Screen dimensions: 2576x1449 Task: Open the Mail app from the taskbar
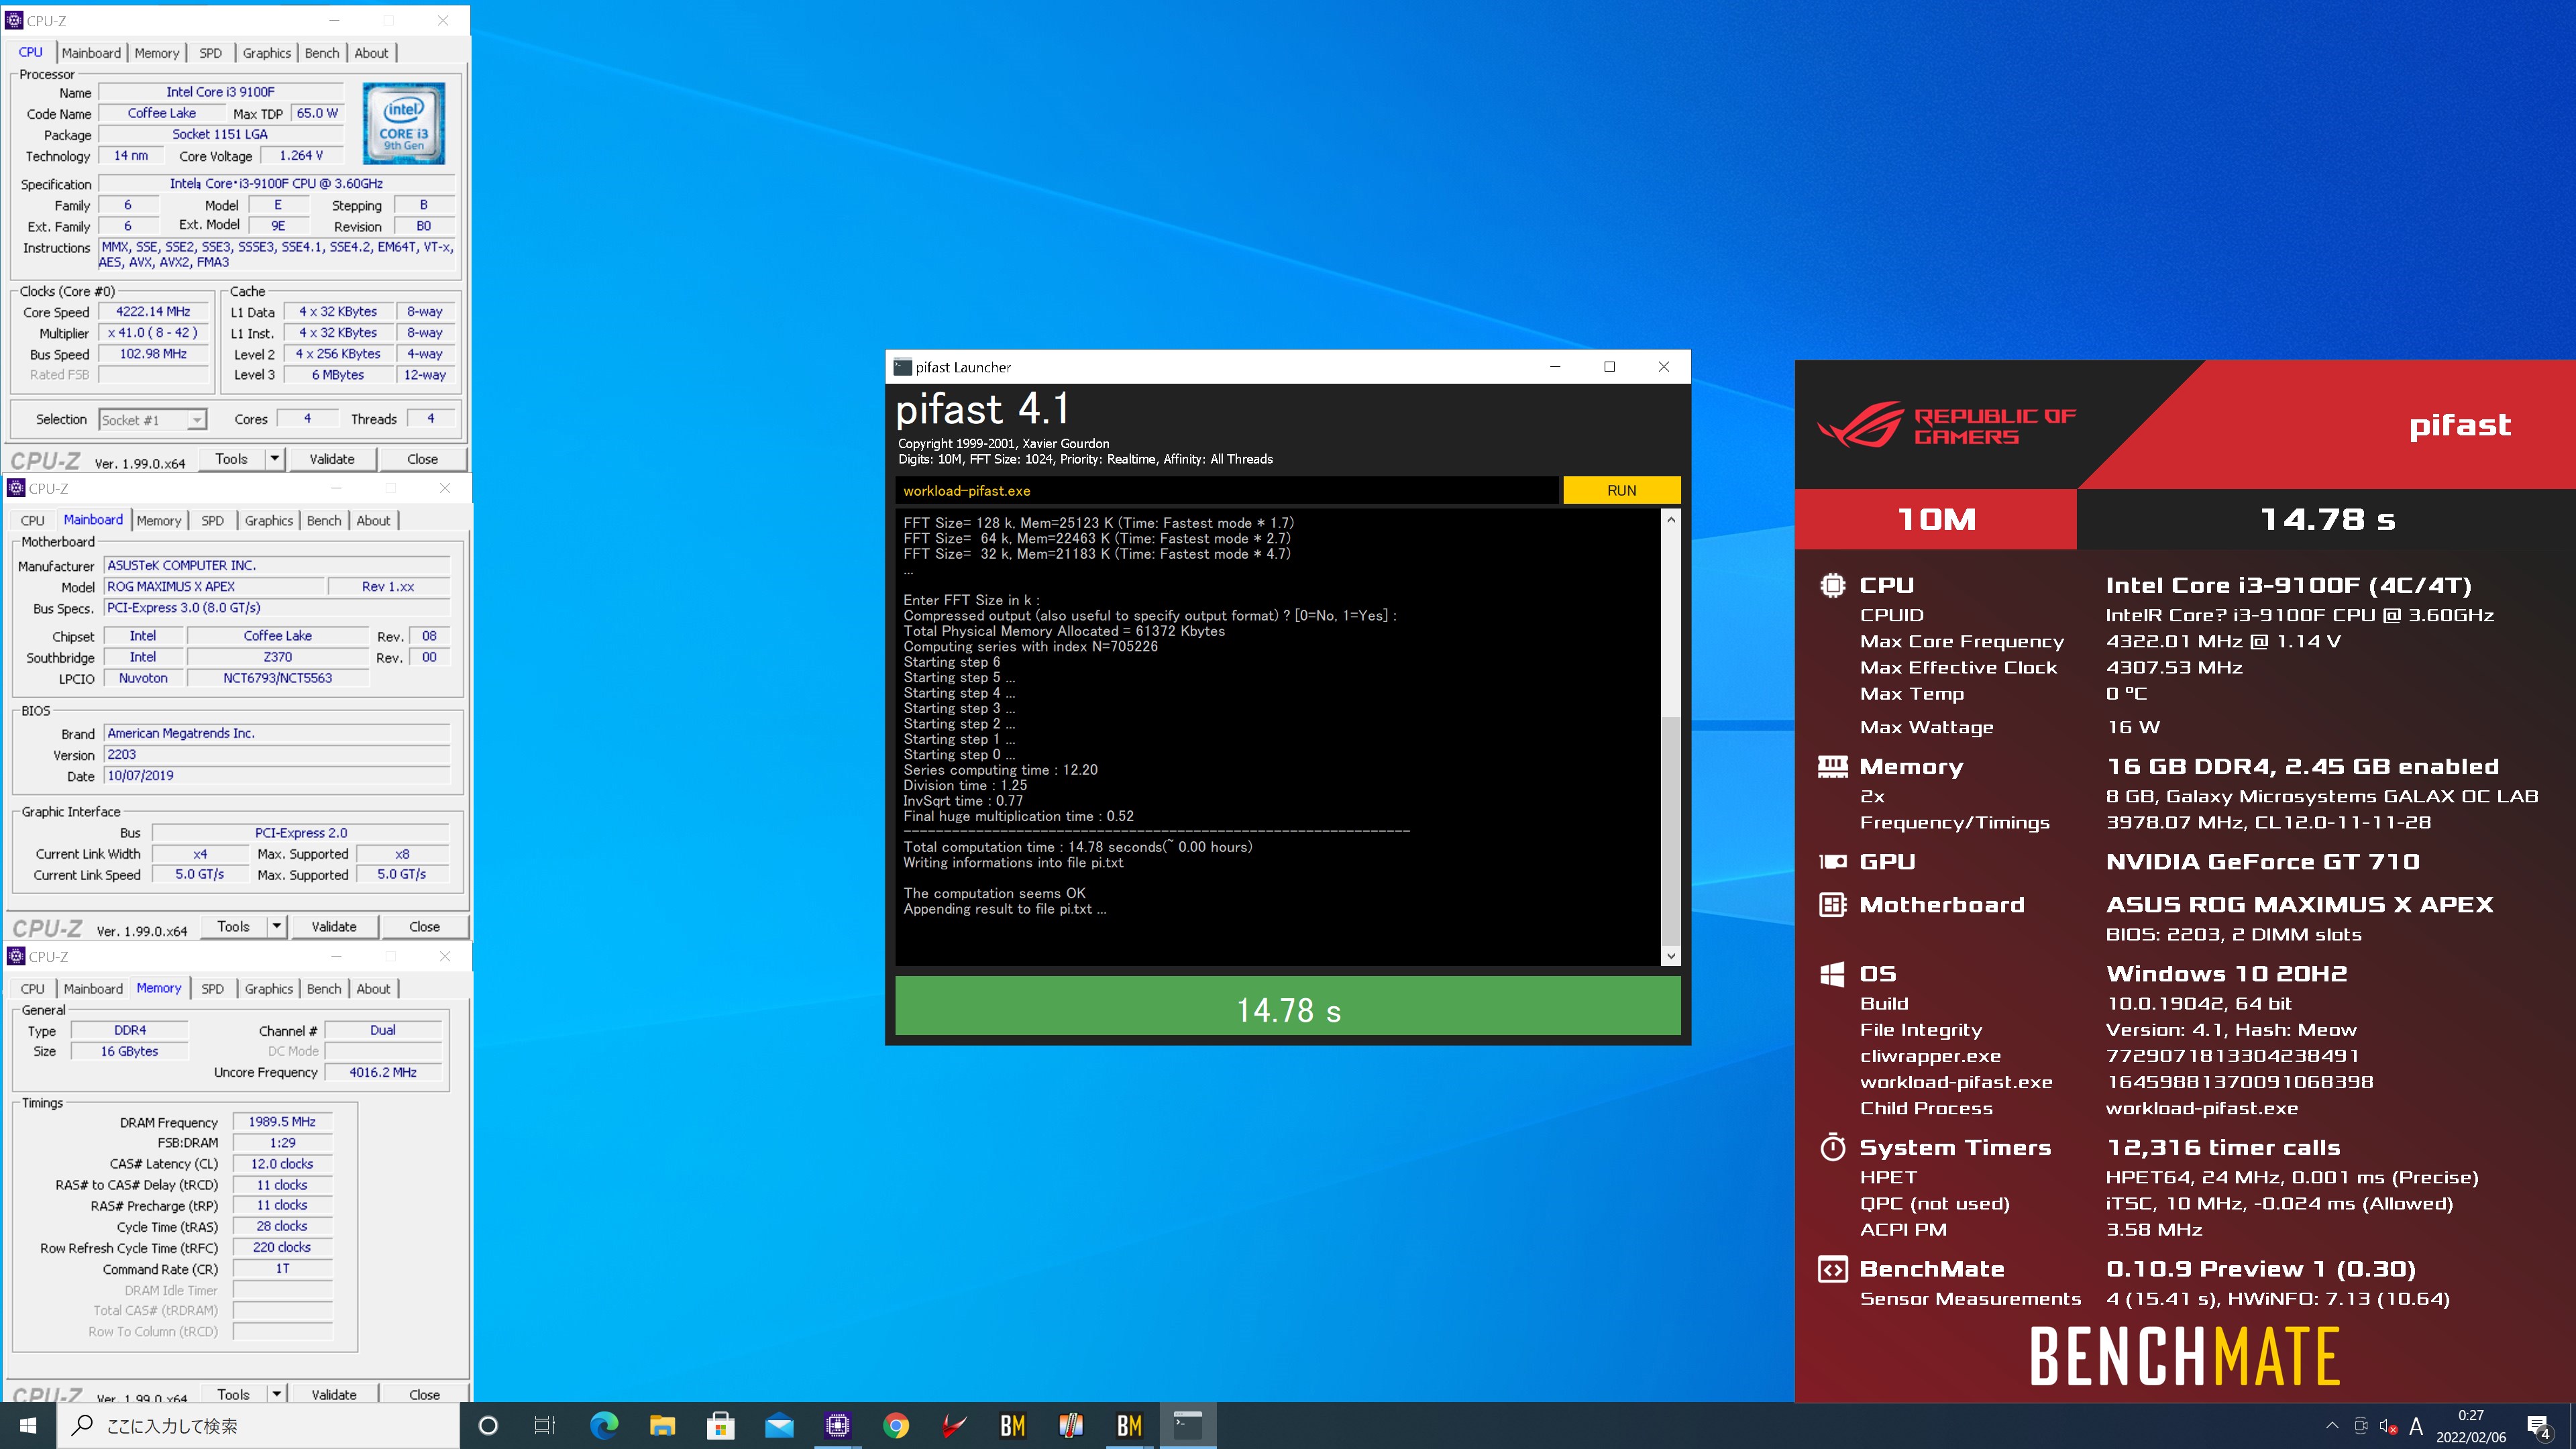click(x=779, y=1425)
